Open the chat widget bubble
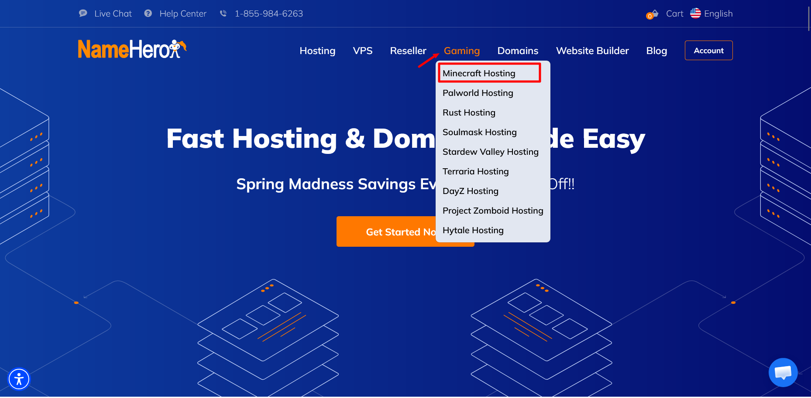The height and width of the screenshot is (398, 811). tap(783, 372)
